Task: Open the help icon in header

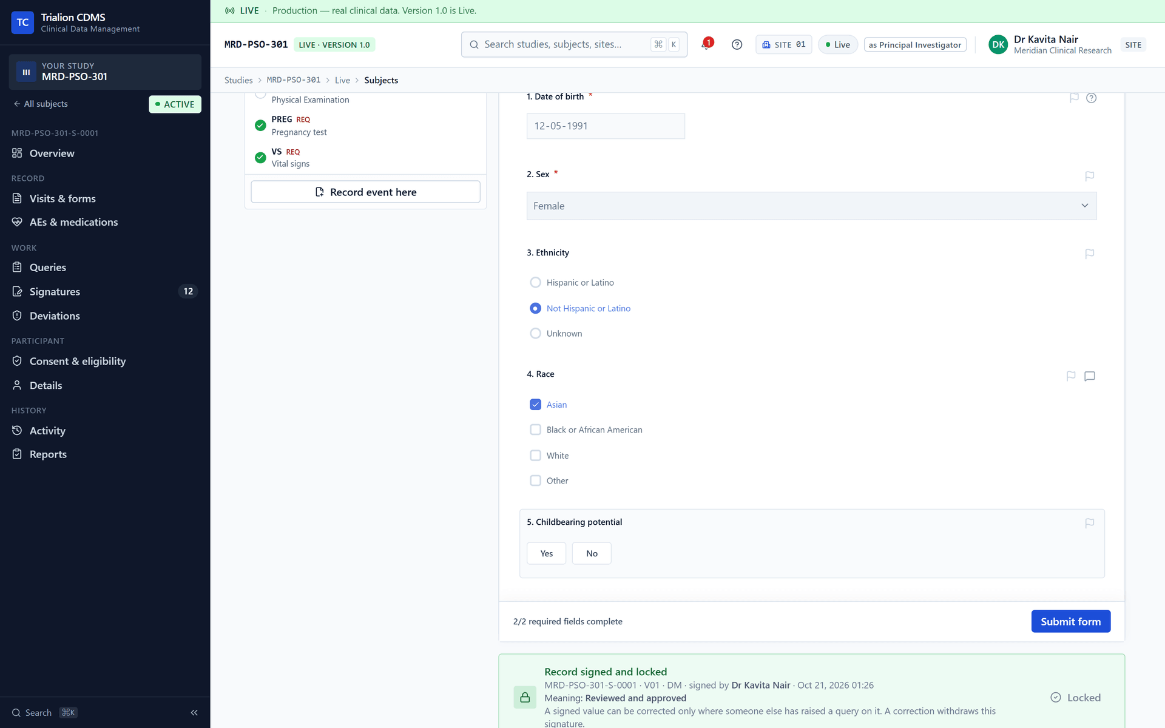Action: tap(737, 44)
